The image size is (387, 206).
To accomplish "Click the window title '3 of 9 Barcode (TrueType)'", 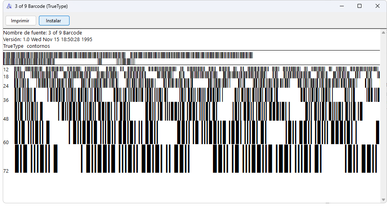I will pos(41,6).
